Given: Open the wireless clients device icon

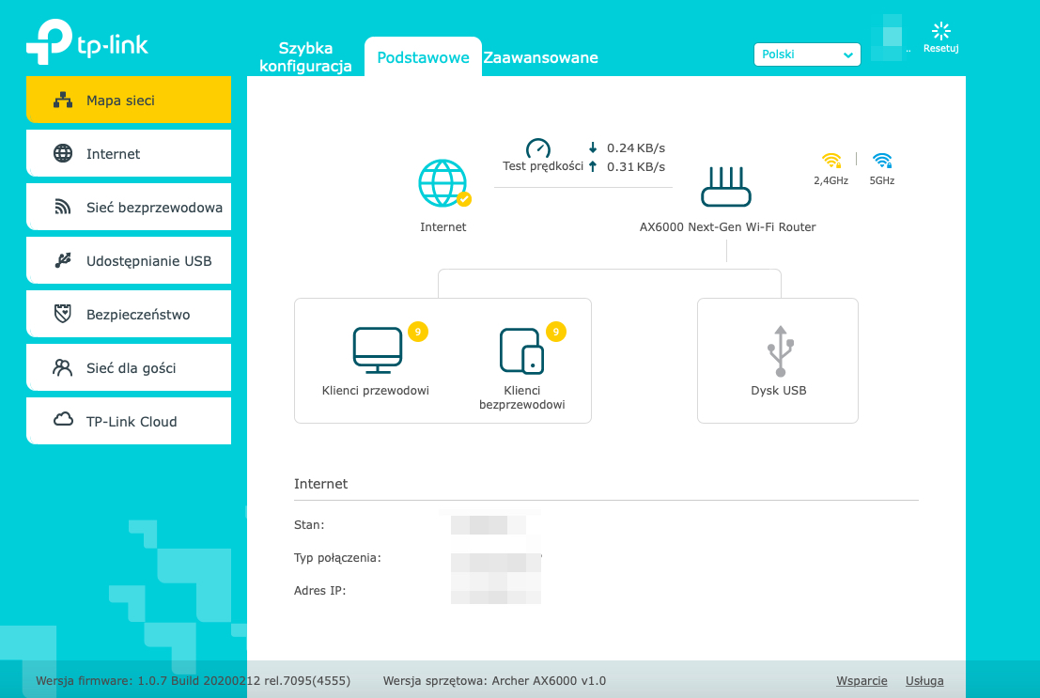Looking at the screenshot, I should 521,350.
